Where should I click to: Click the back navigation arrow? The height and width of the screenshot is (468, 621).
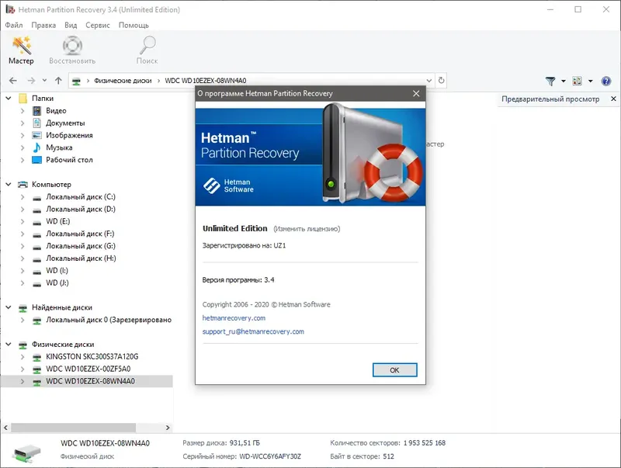(x=12, y=80)
